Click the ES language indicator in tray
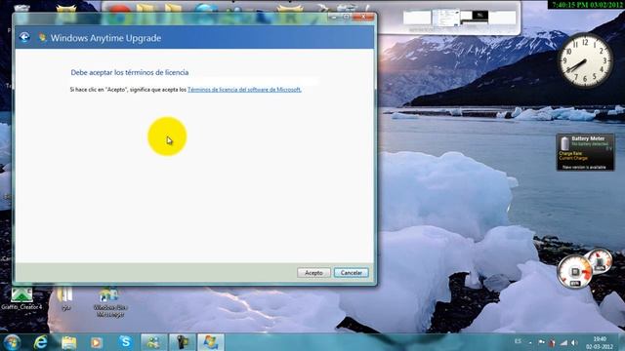 (518, 341)
